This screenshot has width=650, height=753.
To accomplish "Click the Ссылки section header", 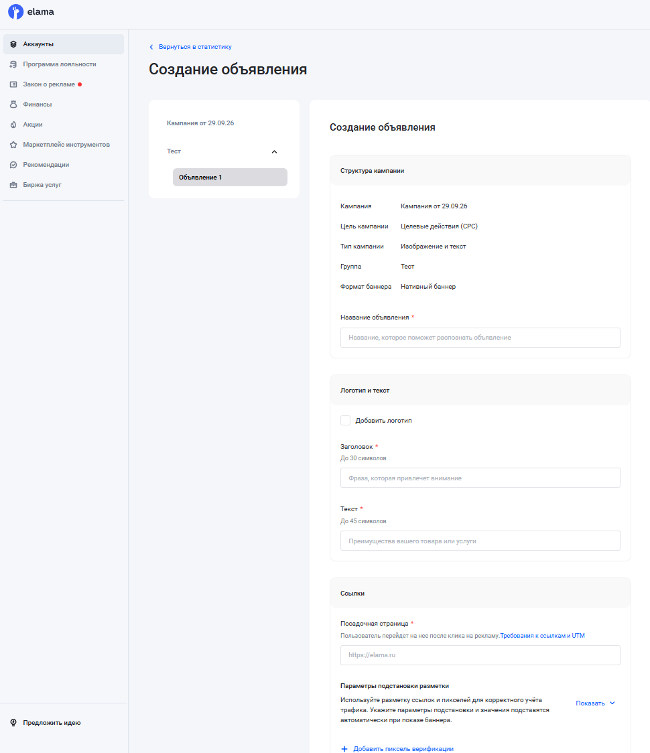I will (x=480, y=594).
